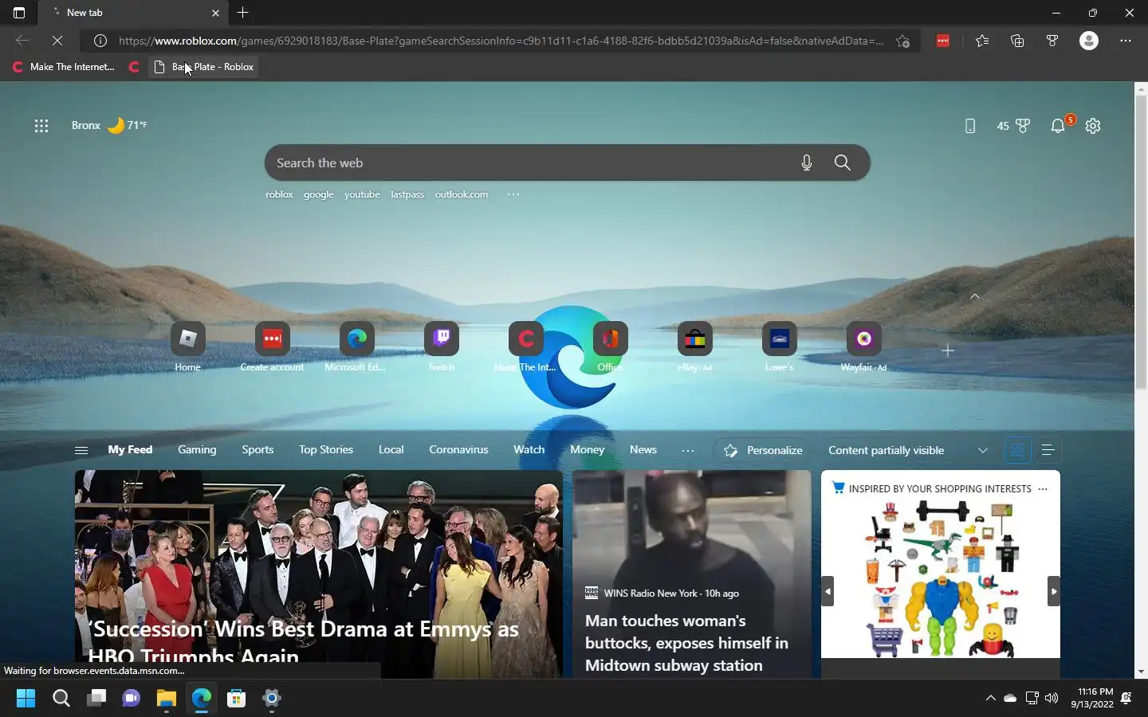
Task: Open File Explorer from taskbar
Action: pyautogui.click(x=166, y=699)
